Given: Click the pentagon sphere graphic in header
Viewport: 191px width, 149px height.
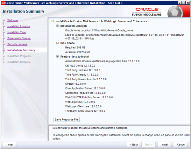Looking at the screenshot, I should 175,12.
